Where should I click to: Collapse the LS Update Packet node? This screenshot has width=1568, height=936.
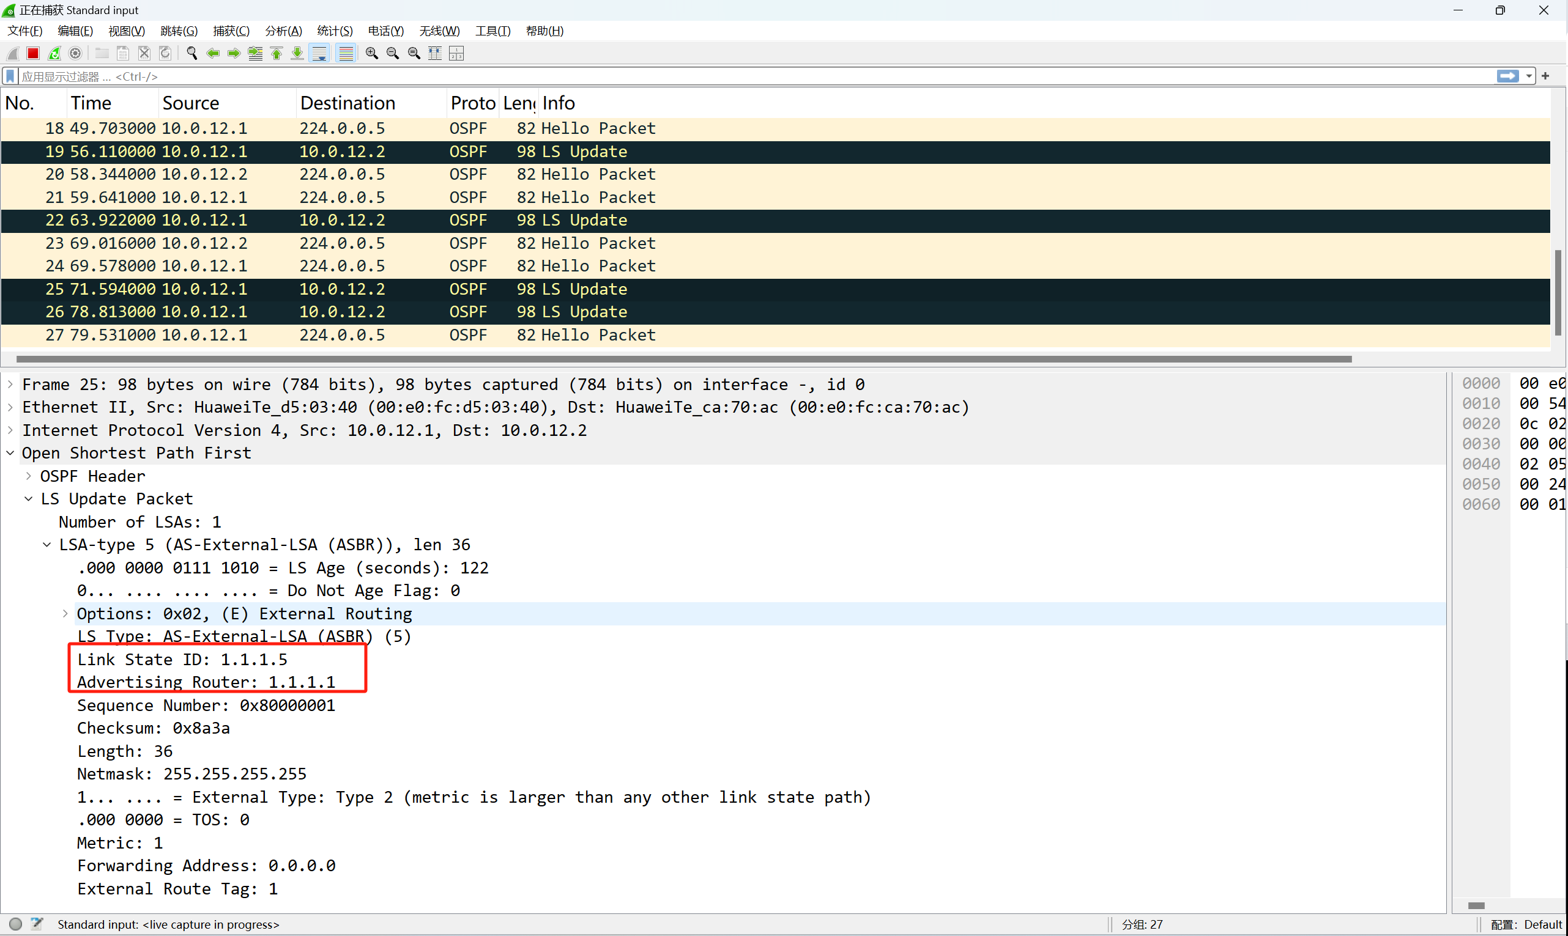(x=28, y=499)
